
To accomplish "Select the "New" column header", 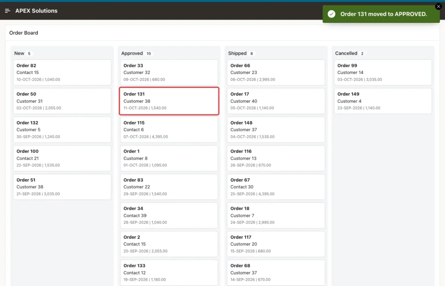I will click(x=19, y=53).
